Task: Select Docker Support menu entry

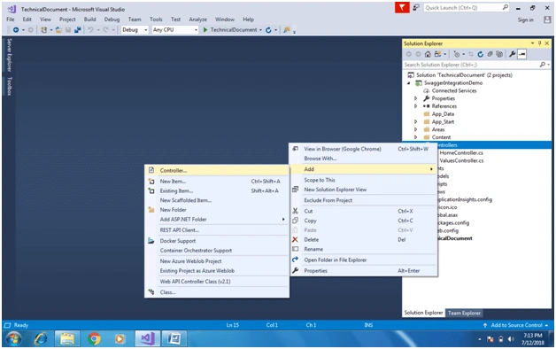Action: point(217,241)
